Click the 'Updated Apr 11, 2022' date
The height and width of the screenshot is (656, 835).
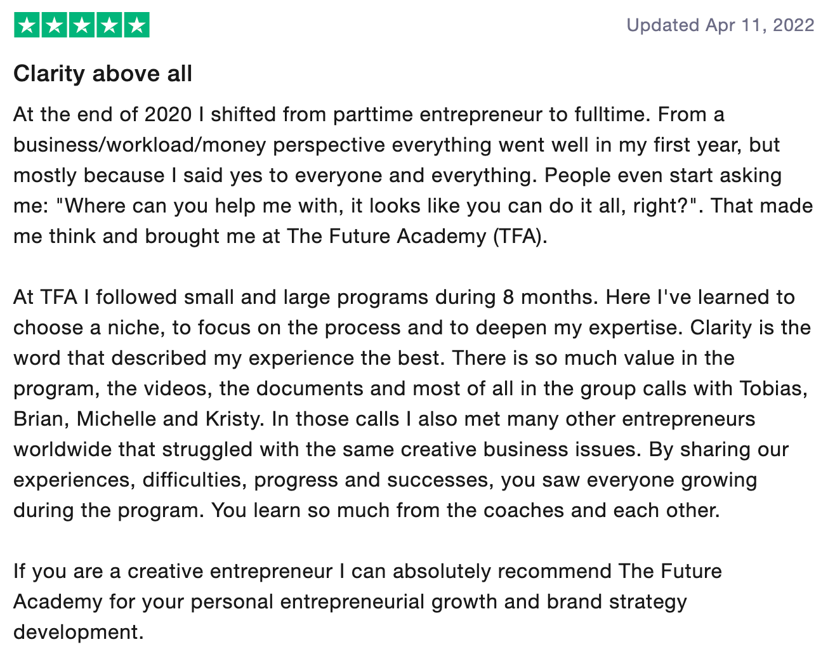(x=720, y=25)
